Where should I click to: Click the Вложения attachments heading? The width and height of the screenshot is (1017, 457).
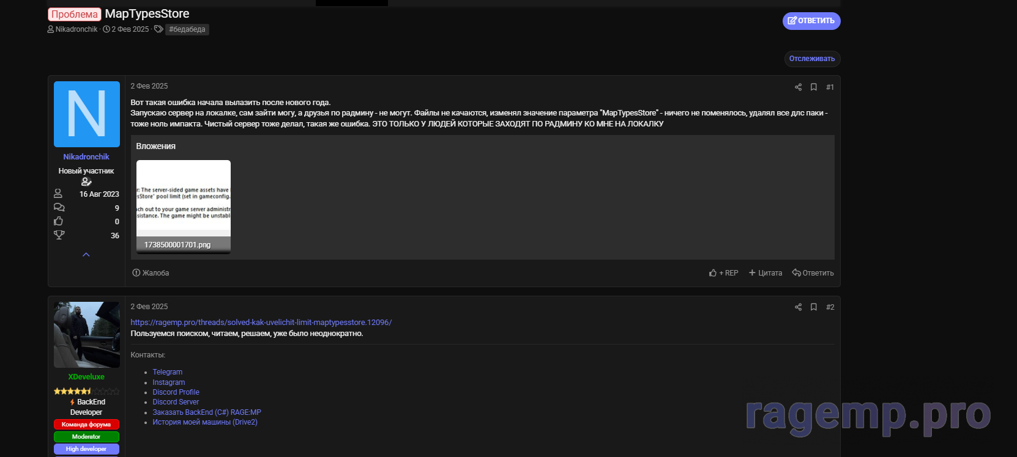click(156, 146)
